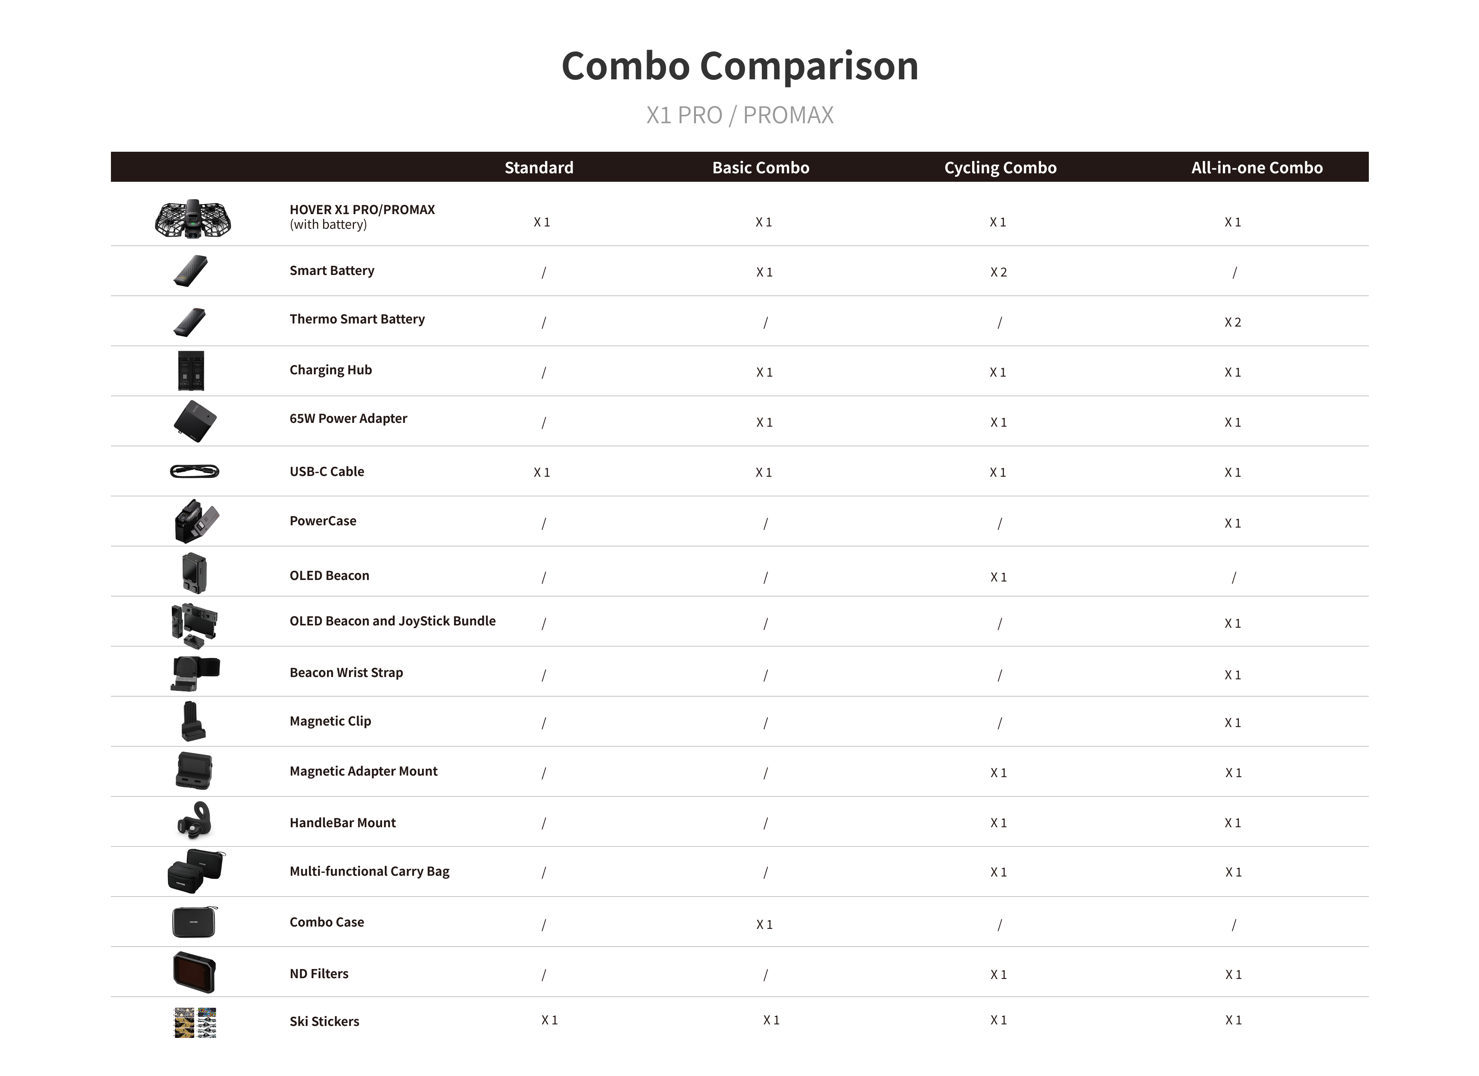Image resolution: width=1479 pixels, height=1076 pixels.
Task: Click the Combo Comparison title
Action: 739,66
